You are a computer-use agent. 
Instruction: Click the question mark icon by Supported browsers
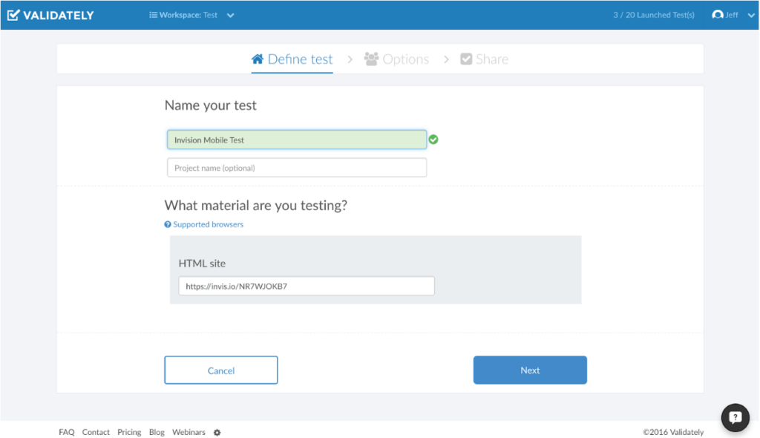[168, 225]
